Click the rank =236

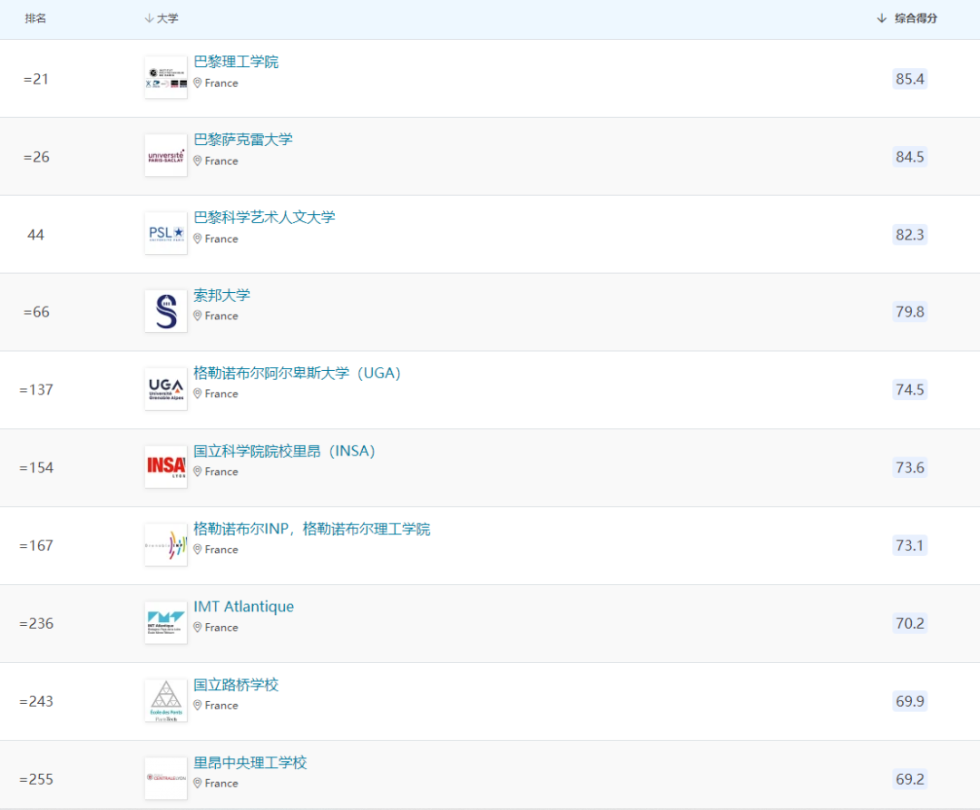(x=36, y=623)
